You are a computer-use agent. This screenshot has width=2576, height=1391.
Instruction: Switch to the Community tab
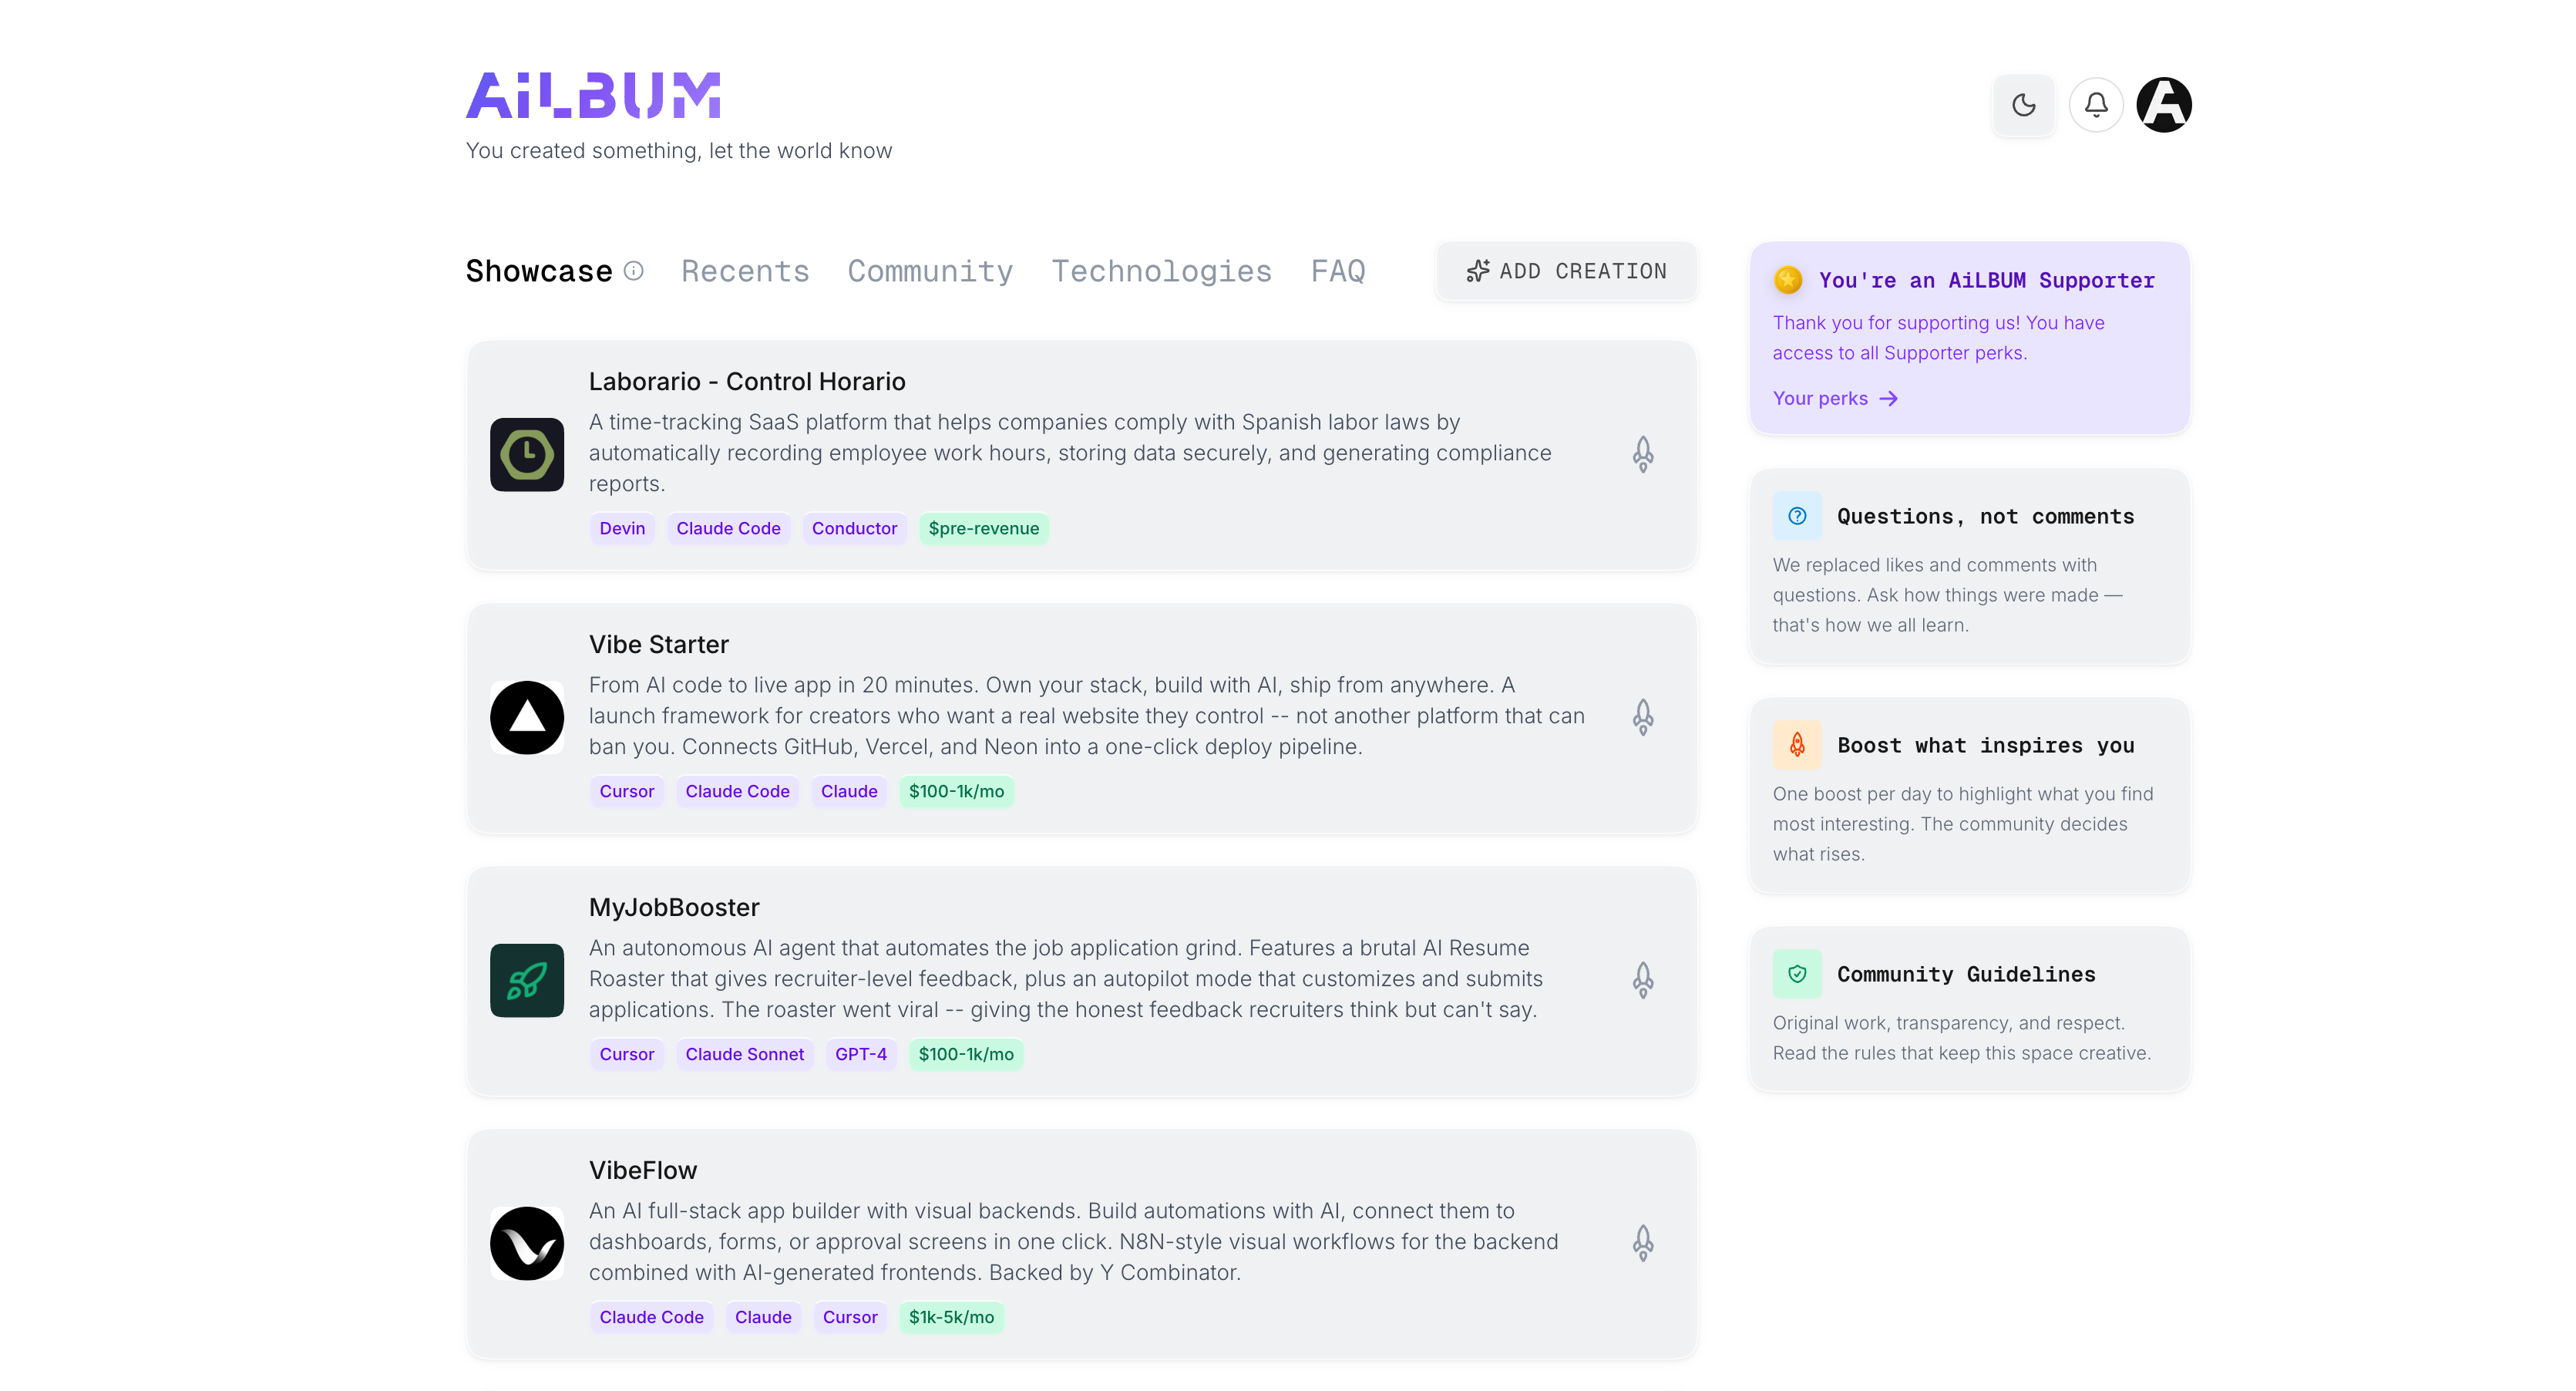pyautogui.click(x=930, y=271)
